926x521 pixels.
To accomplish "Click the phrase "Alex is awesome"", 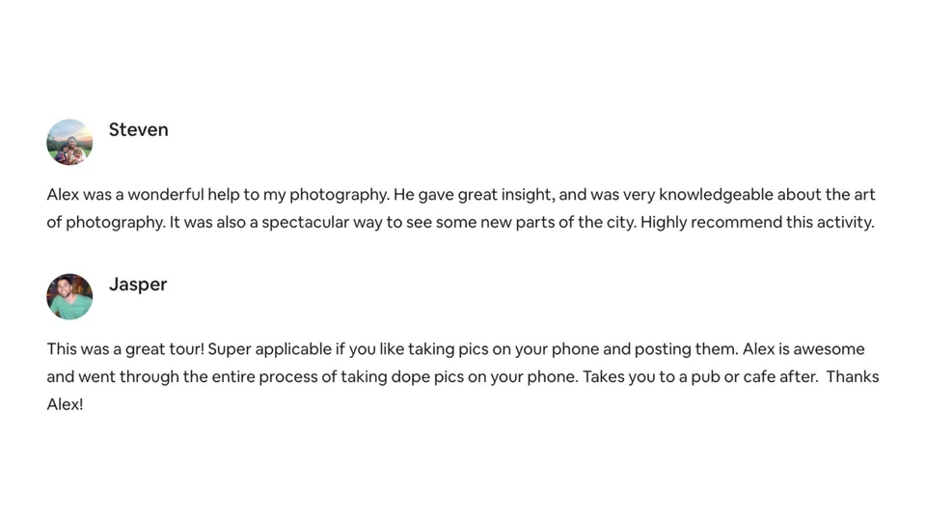I will pos(803,348).
